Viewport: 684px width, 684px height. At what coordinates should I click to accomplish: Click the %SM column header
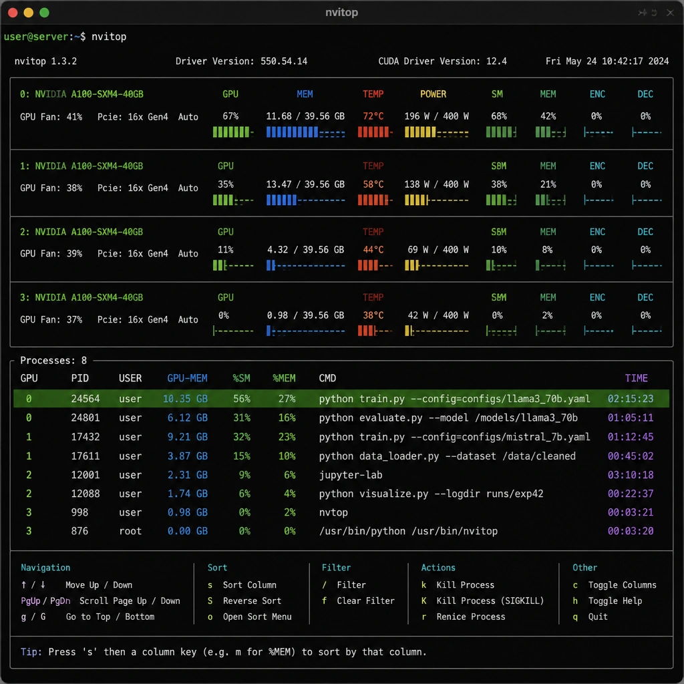pyautogui.click(x=241, y=378)
